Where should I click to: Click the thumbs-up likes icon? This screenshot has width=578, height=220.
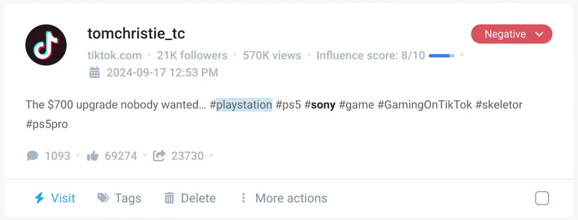click(92, 156)
